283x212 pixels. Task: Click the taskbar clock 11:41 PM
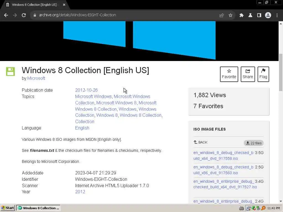[x=274, y=208]
